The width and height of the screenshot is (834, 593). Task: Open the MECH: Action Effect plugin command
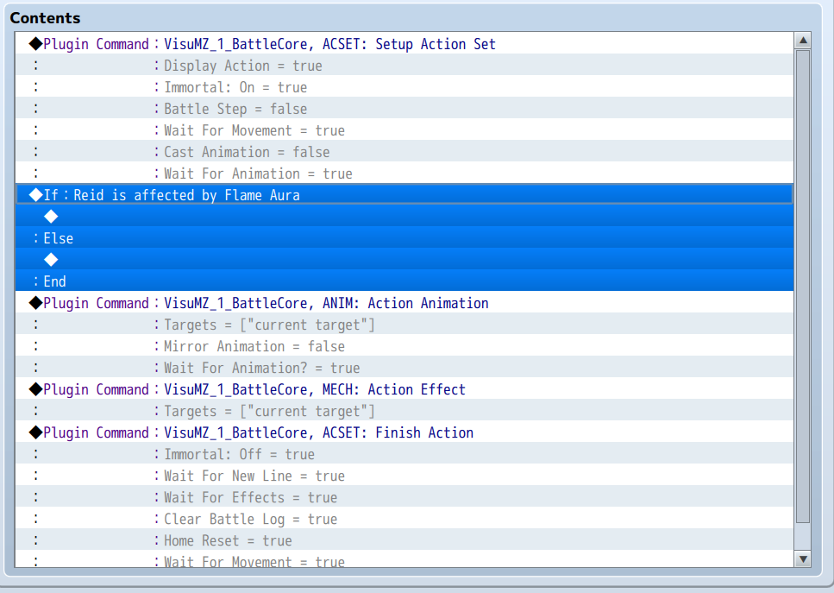(x=259, y=389)
